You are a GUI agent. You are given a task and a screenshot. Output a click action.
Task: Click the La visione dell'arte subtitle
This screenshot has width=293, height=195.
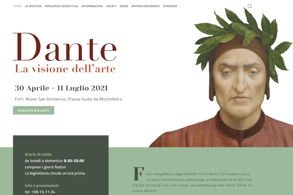tap(65, 69)
